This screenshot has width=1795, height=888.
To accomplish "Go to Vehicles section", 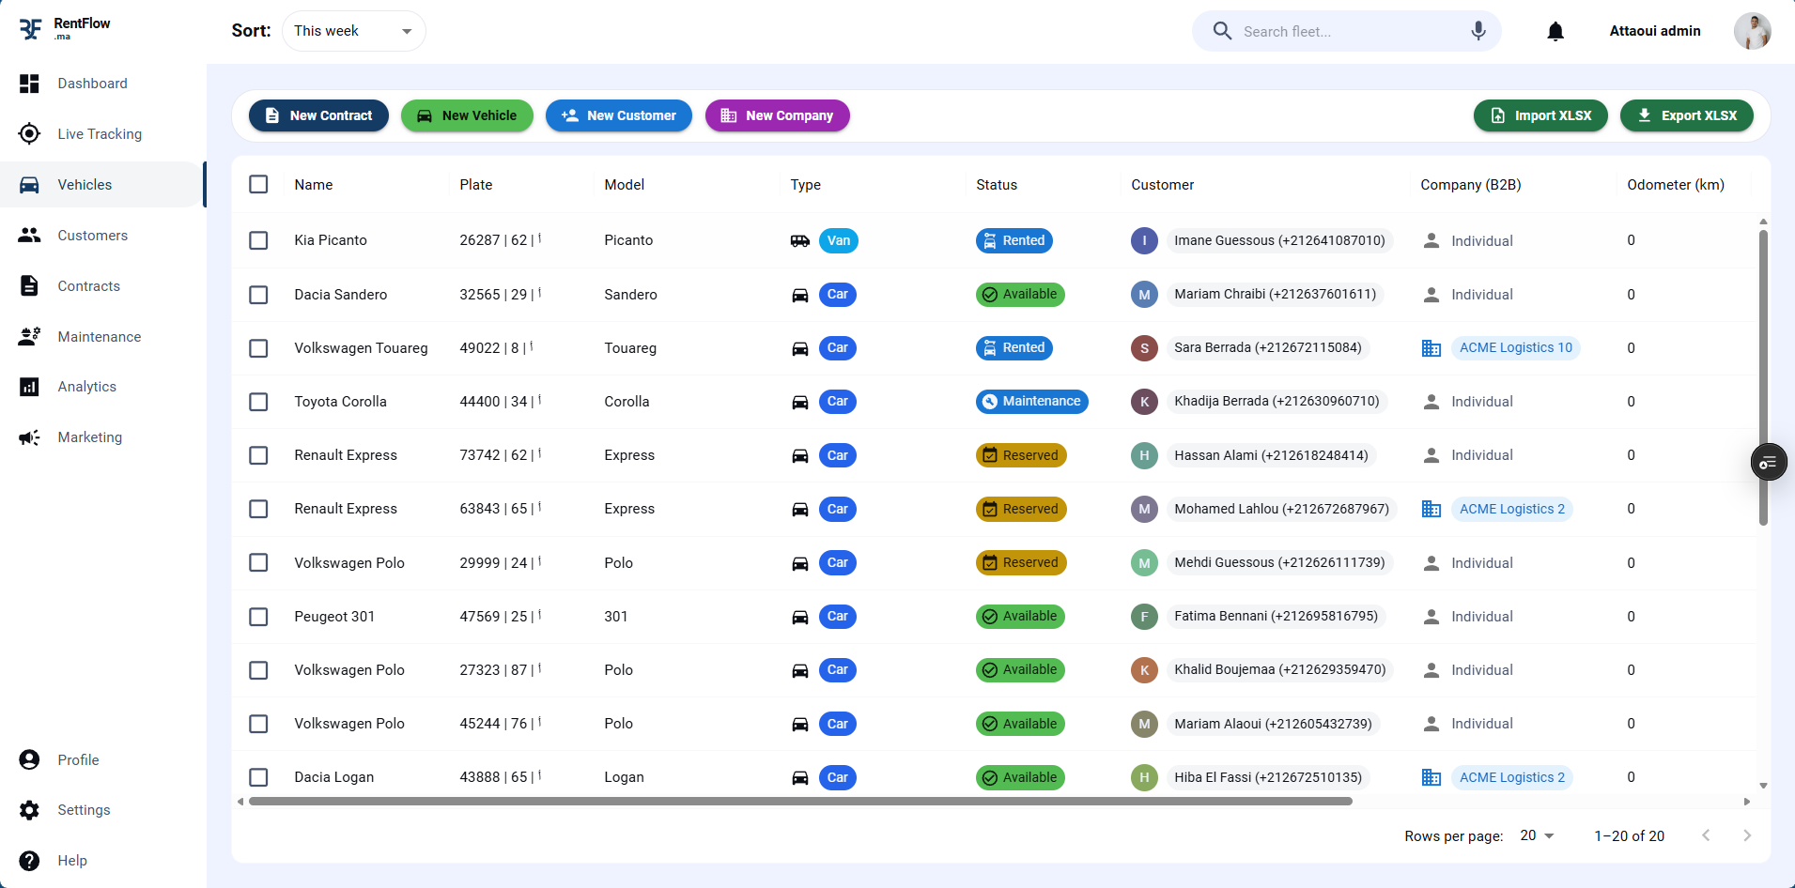I will tap(102, 185).
